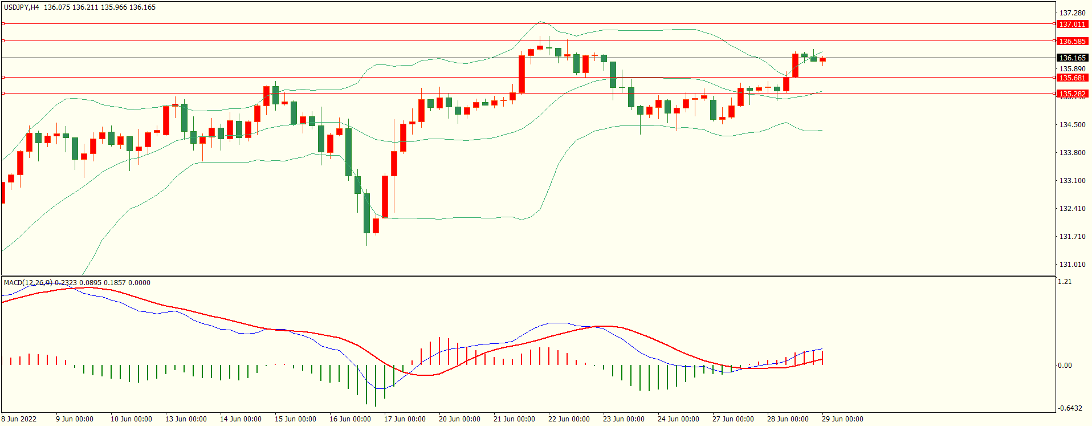Click the 22 Jun 00:00 time axis label
This screenshot has height=426, width=1092.
pyautogui.click(x=569, y=419)
